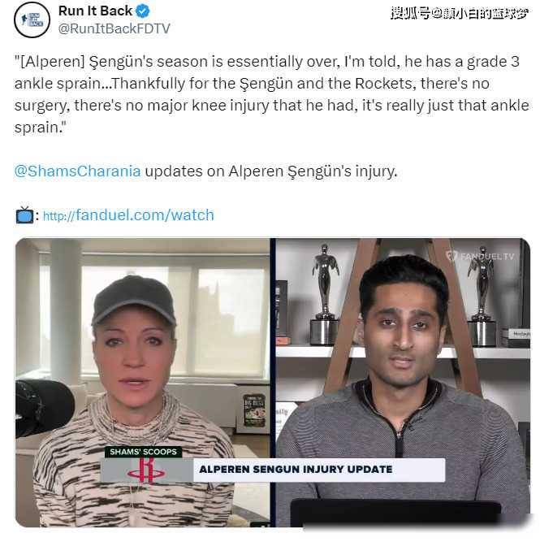540x546 pixels.
Task: Click the Alperen Sengun Injury Update banner
Action: coord(296,470)
